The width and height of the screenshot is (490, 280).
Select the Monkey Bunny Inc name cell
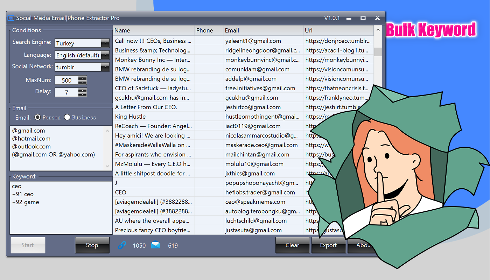pyautogui.click(x=154, y=60)
